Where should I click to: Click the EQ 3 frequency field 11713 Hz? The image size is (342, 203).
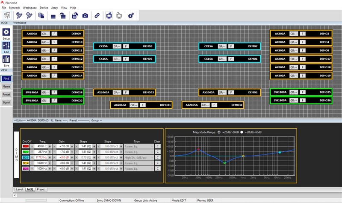coord(41,157)
